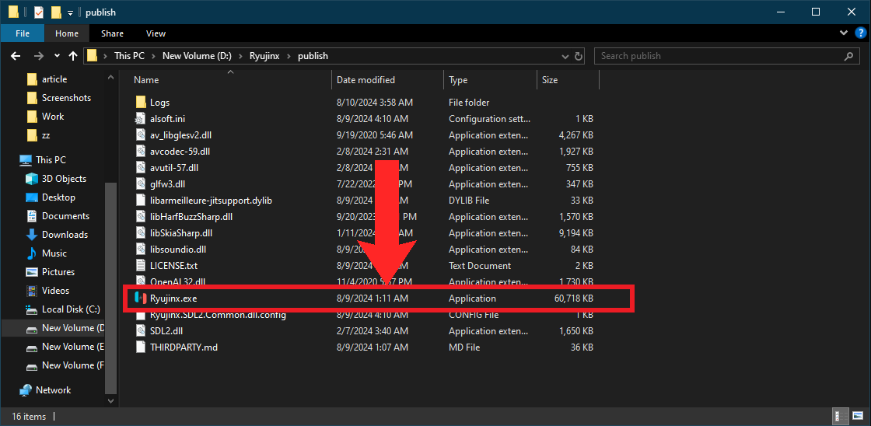The image size is (871, 426).
Task: Go up one folder level using up arrow
Action: click(73, 56)
